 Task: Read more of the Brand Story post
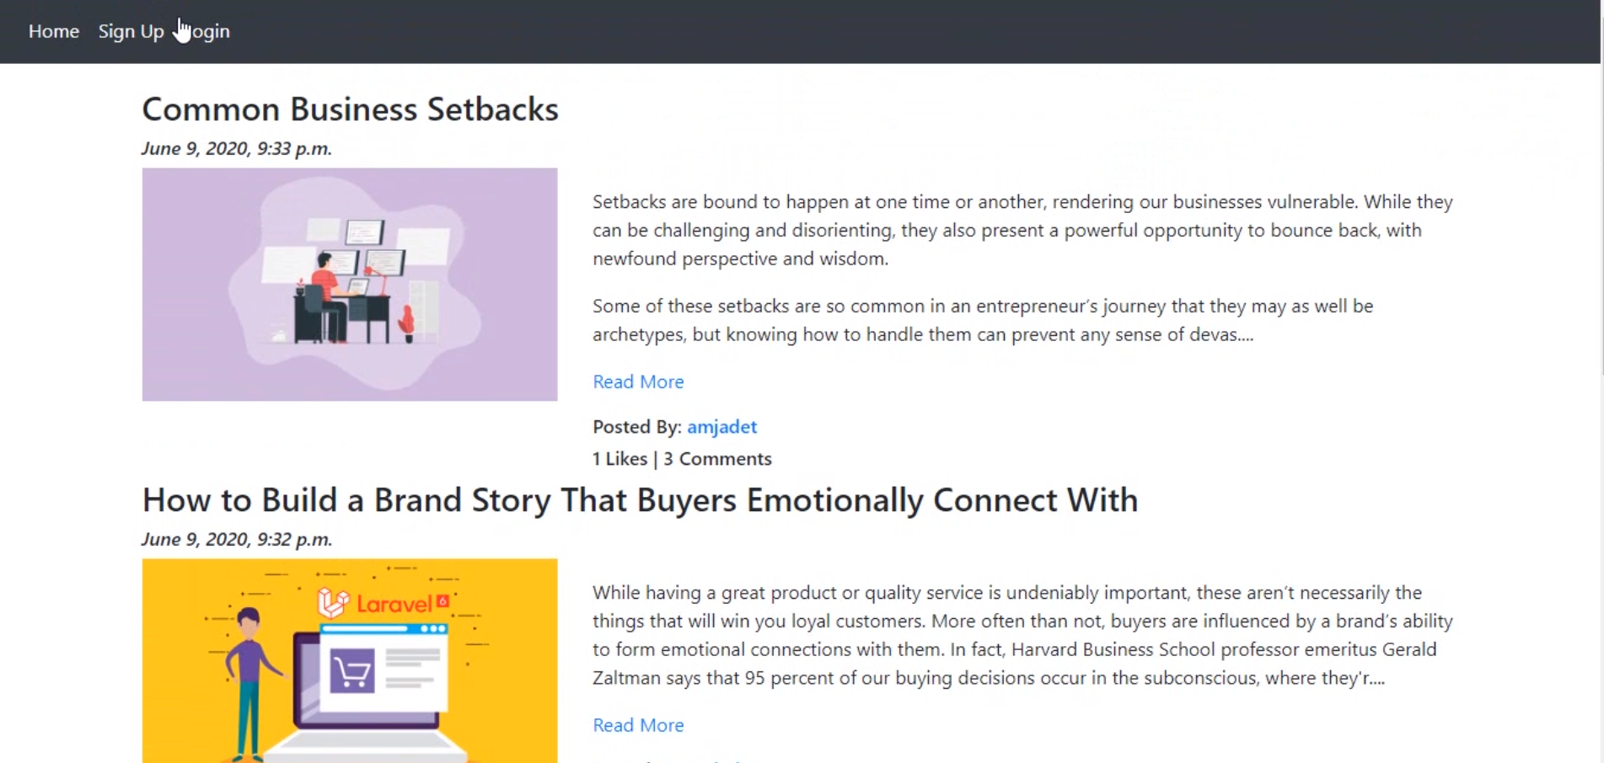tap(638, 725)
